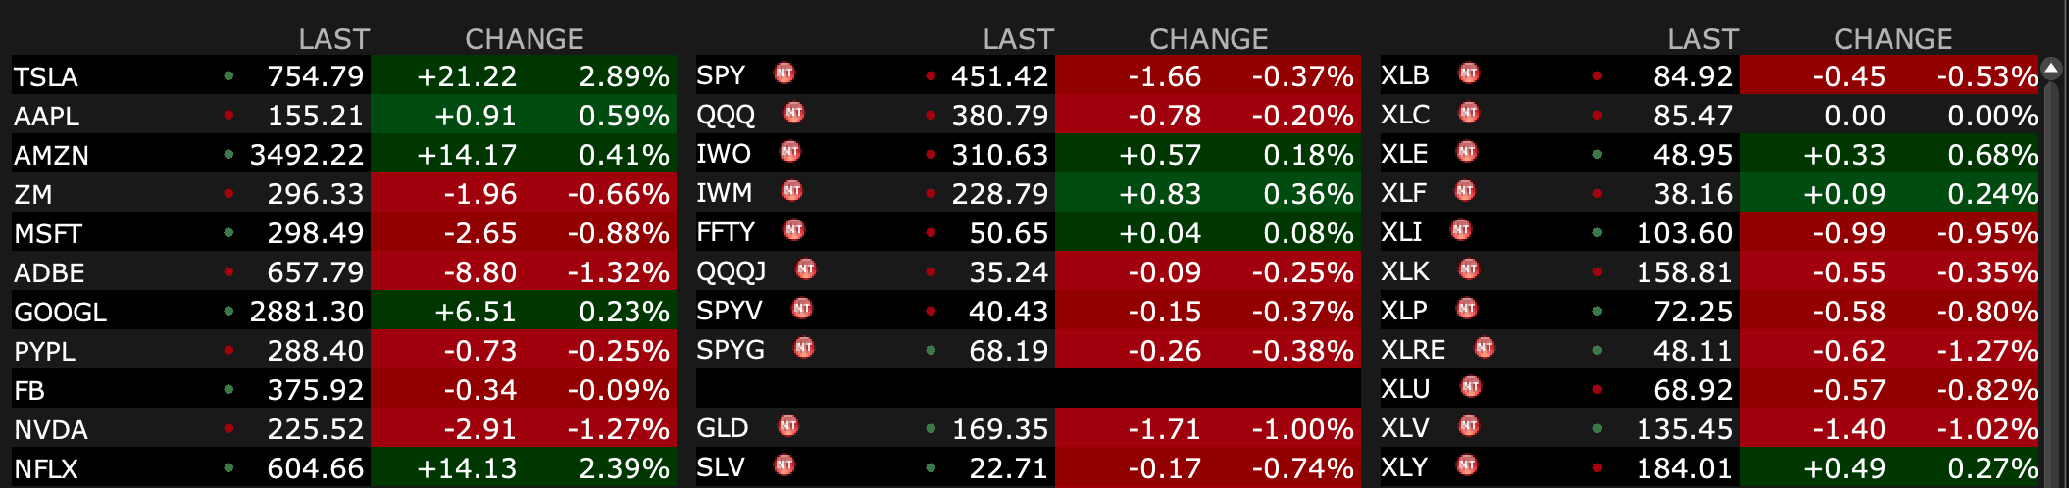Image resolution: width=2069 pixels, height=488 pixels.
Task: Click the NT icon next to XLRE
Action: [1485, 348]
